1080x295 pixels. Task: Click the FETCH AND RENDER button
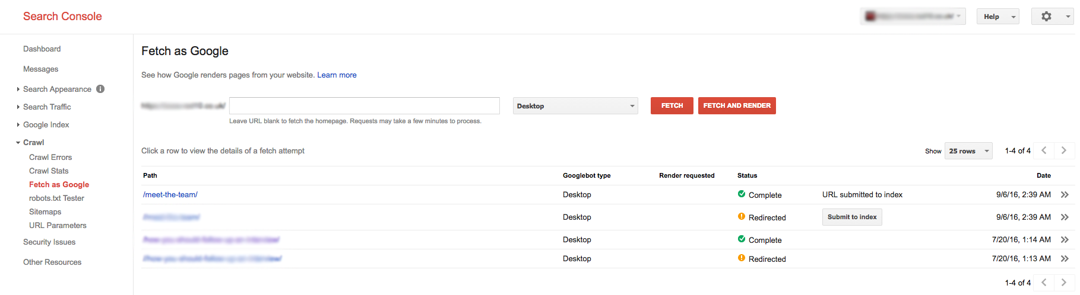(736, 105)
